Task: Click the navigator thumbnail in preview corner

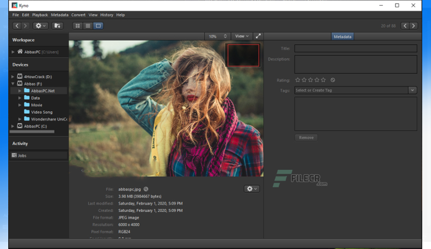Action: [x=243, y=56]
